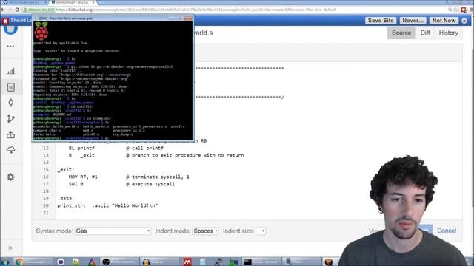Dismiss the password bar with X icon
This screenshot has height=266, width=474.
tap(464, 21)
